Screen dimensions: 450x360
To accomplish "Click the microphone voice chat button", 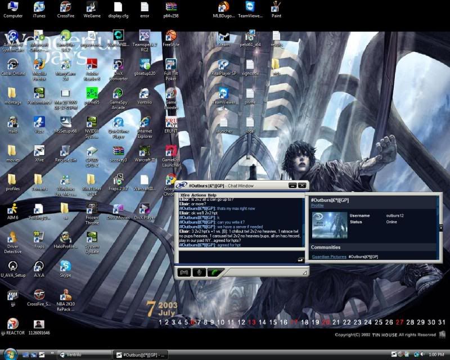I will 199,273.
